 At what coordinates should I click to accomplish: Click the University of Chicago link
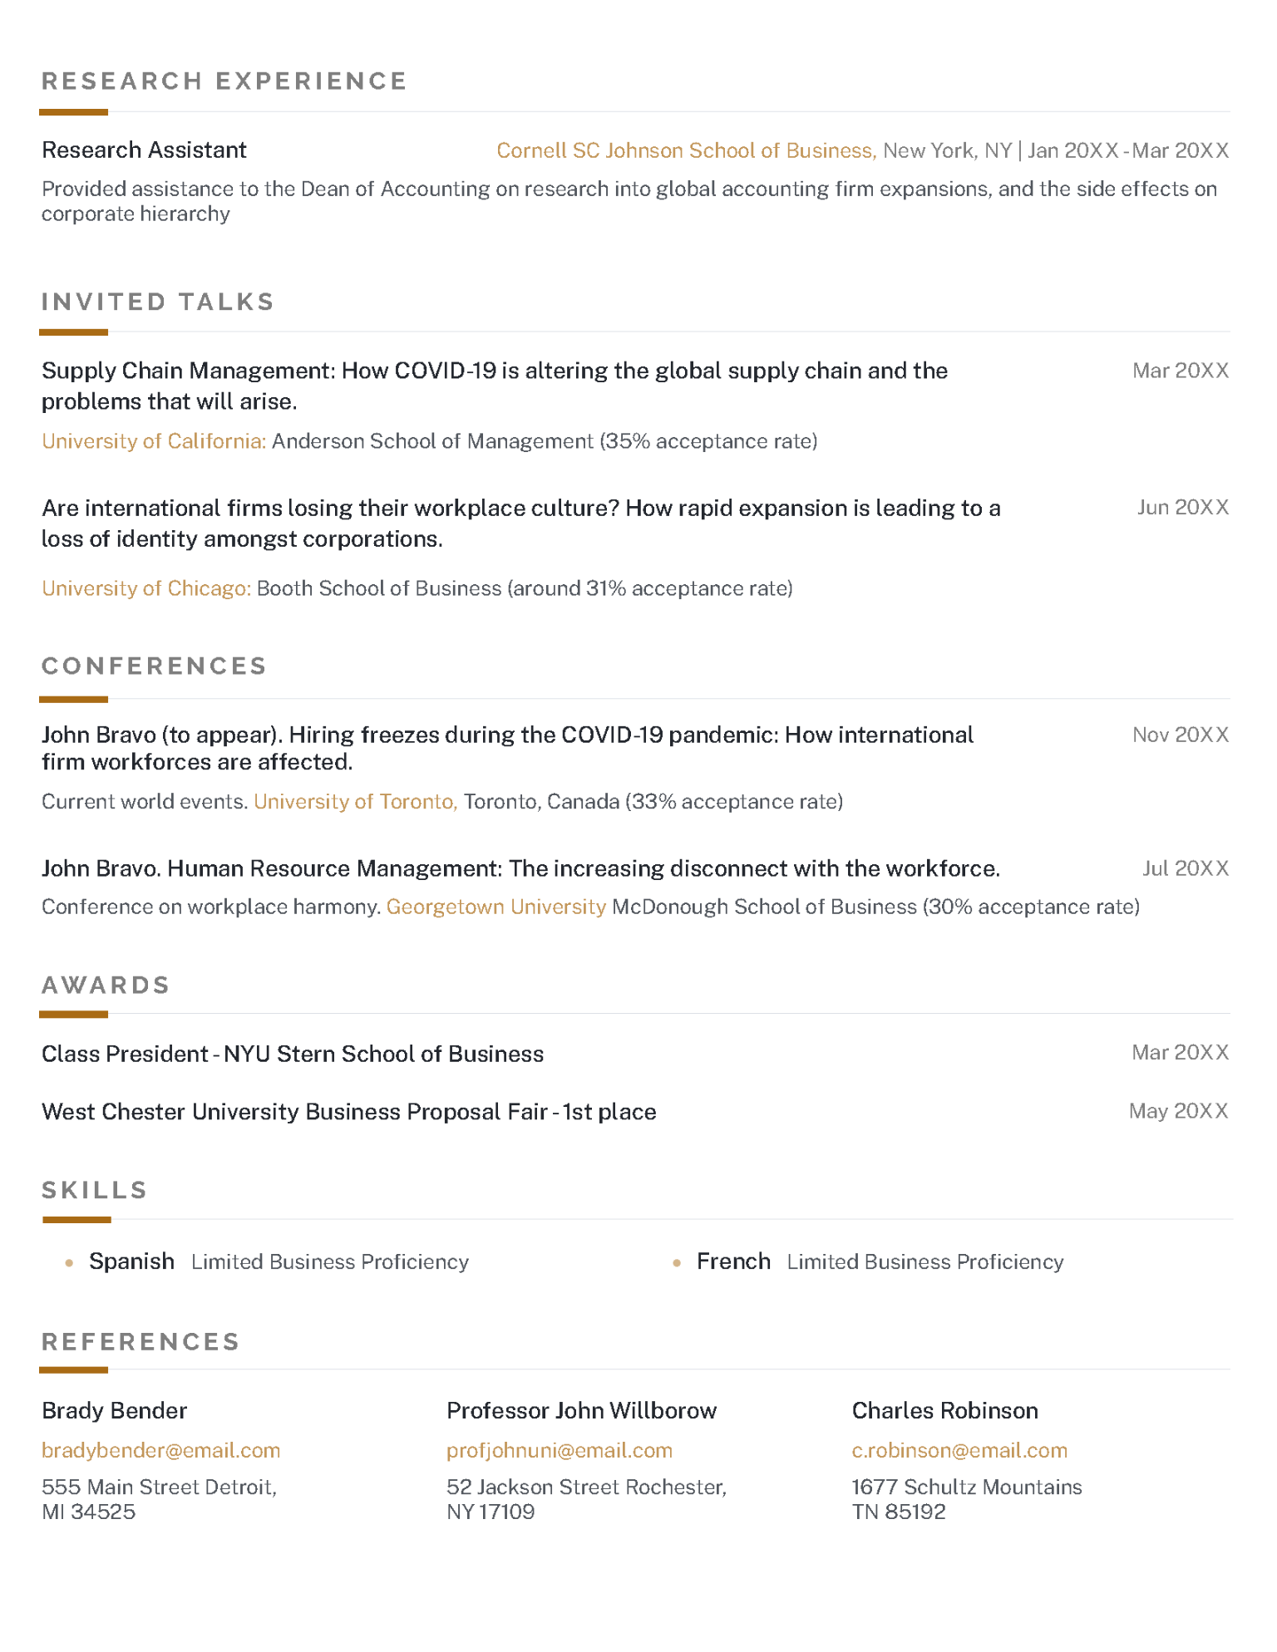click(x=146, y=588)
